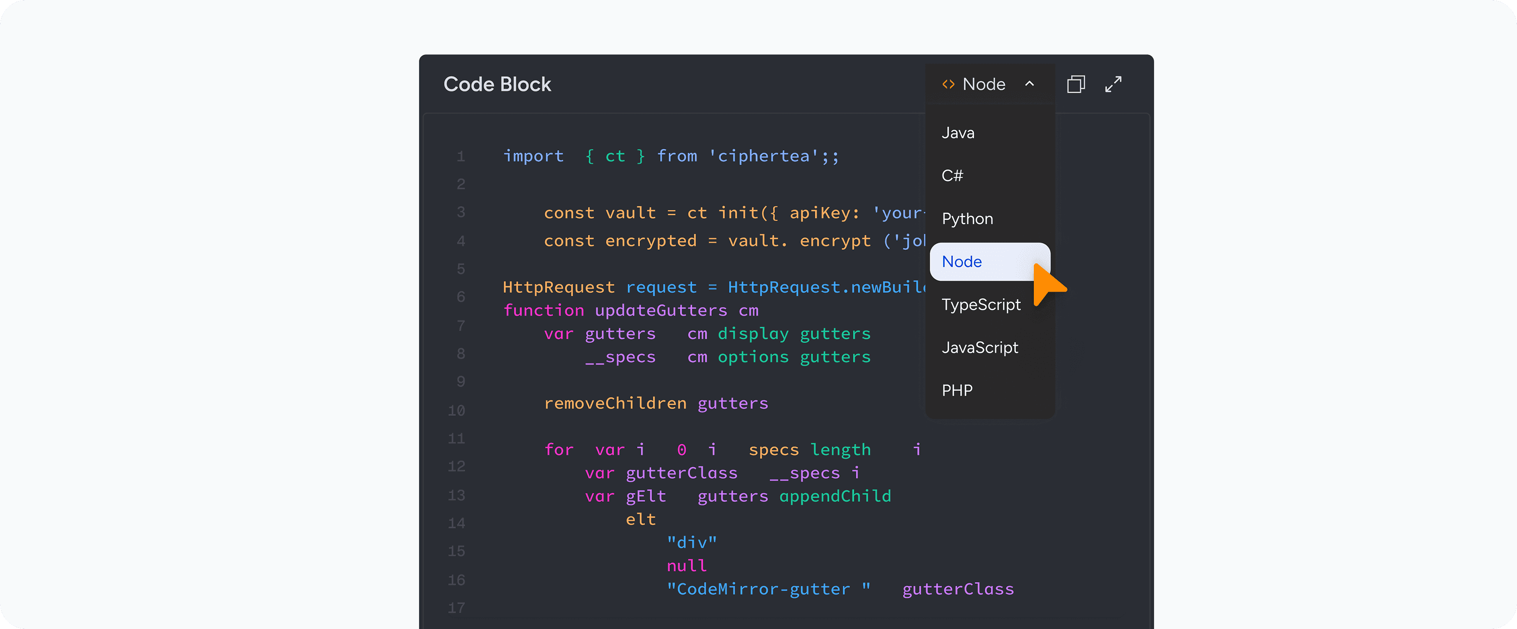Click the "CodeMirror-gutter" string in code
The height and width of the screenshot is (629, 1517).
coord(768,589)
